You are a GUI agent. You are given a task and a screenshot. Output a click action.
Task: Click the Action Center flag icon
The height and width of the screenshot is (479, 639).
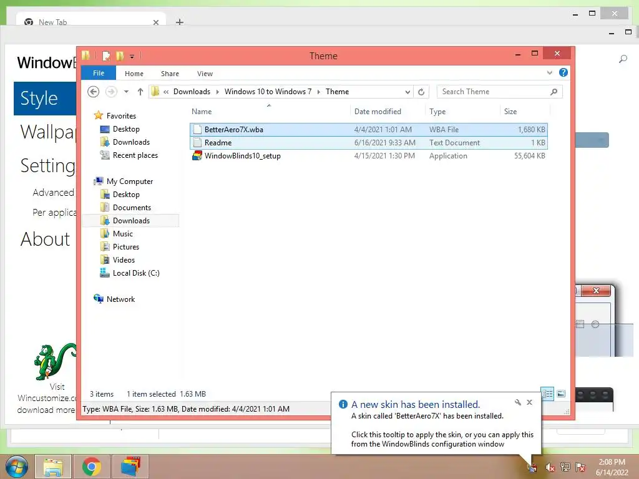point(580,467)
